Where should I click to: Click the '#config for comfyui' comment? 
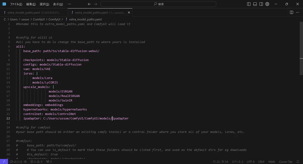33,127
